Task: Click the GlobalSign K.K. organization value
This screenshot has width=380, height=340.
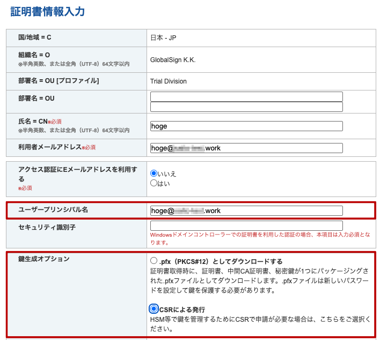Action: [x=173, y=59]
